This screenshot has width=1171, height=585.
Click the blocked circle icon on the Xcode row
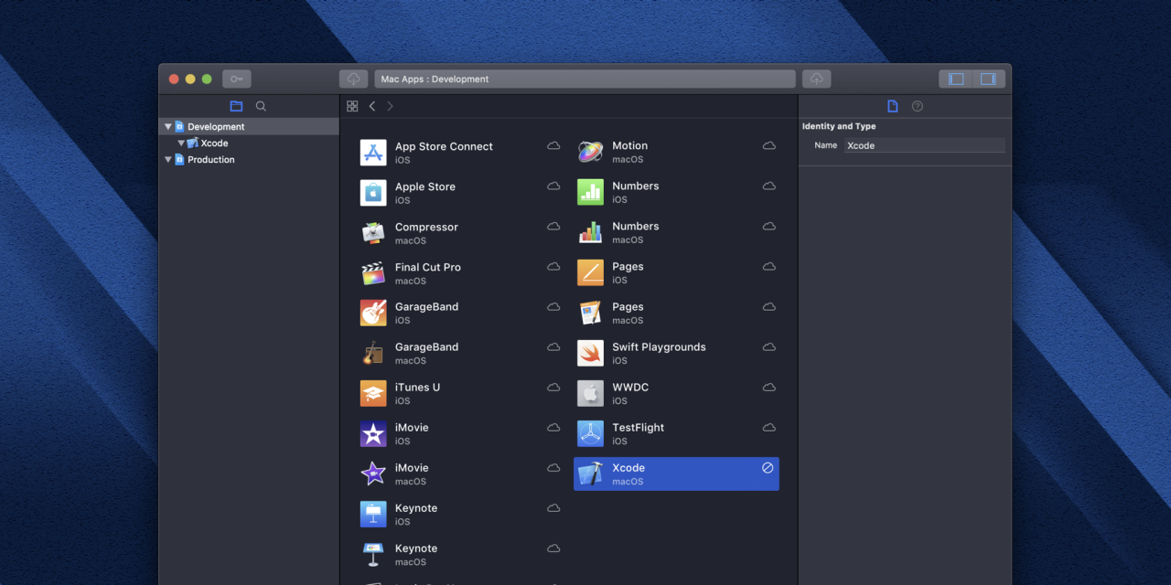(x=768, y=468)
